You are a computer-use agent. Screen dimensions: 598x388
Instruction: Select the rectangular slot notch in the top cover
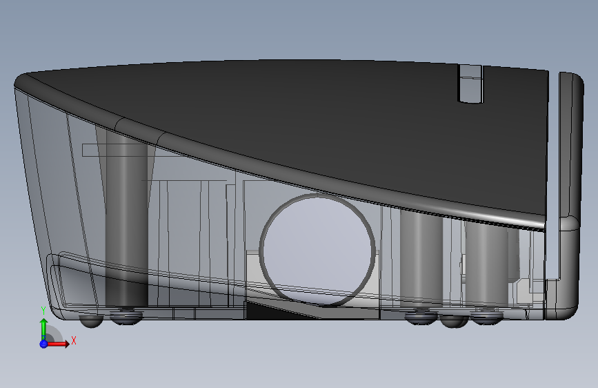click(x=470, y=84)
